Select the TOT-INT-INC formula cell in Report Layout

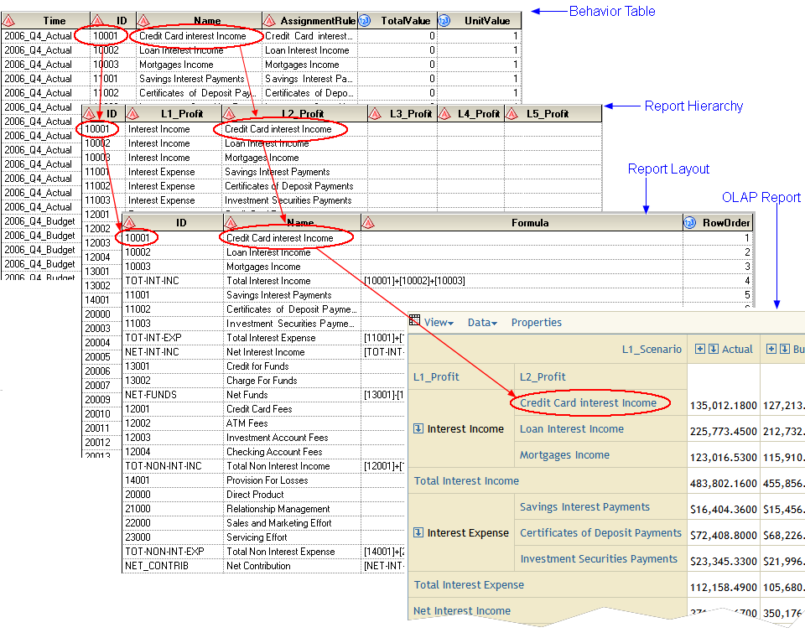click(414, 281)
